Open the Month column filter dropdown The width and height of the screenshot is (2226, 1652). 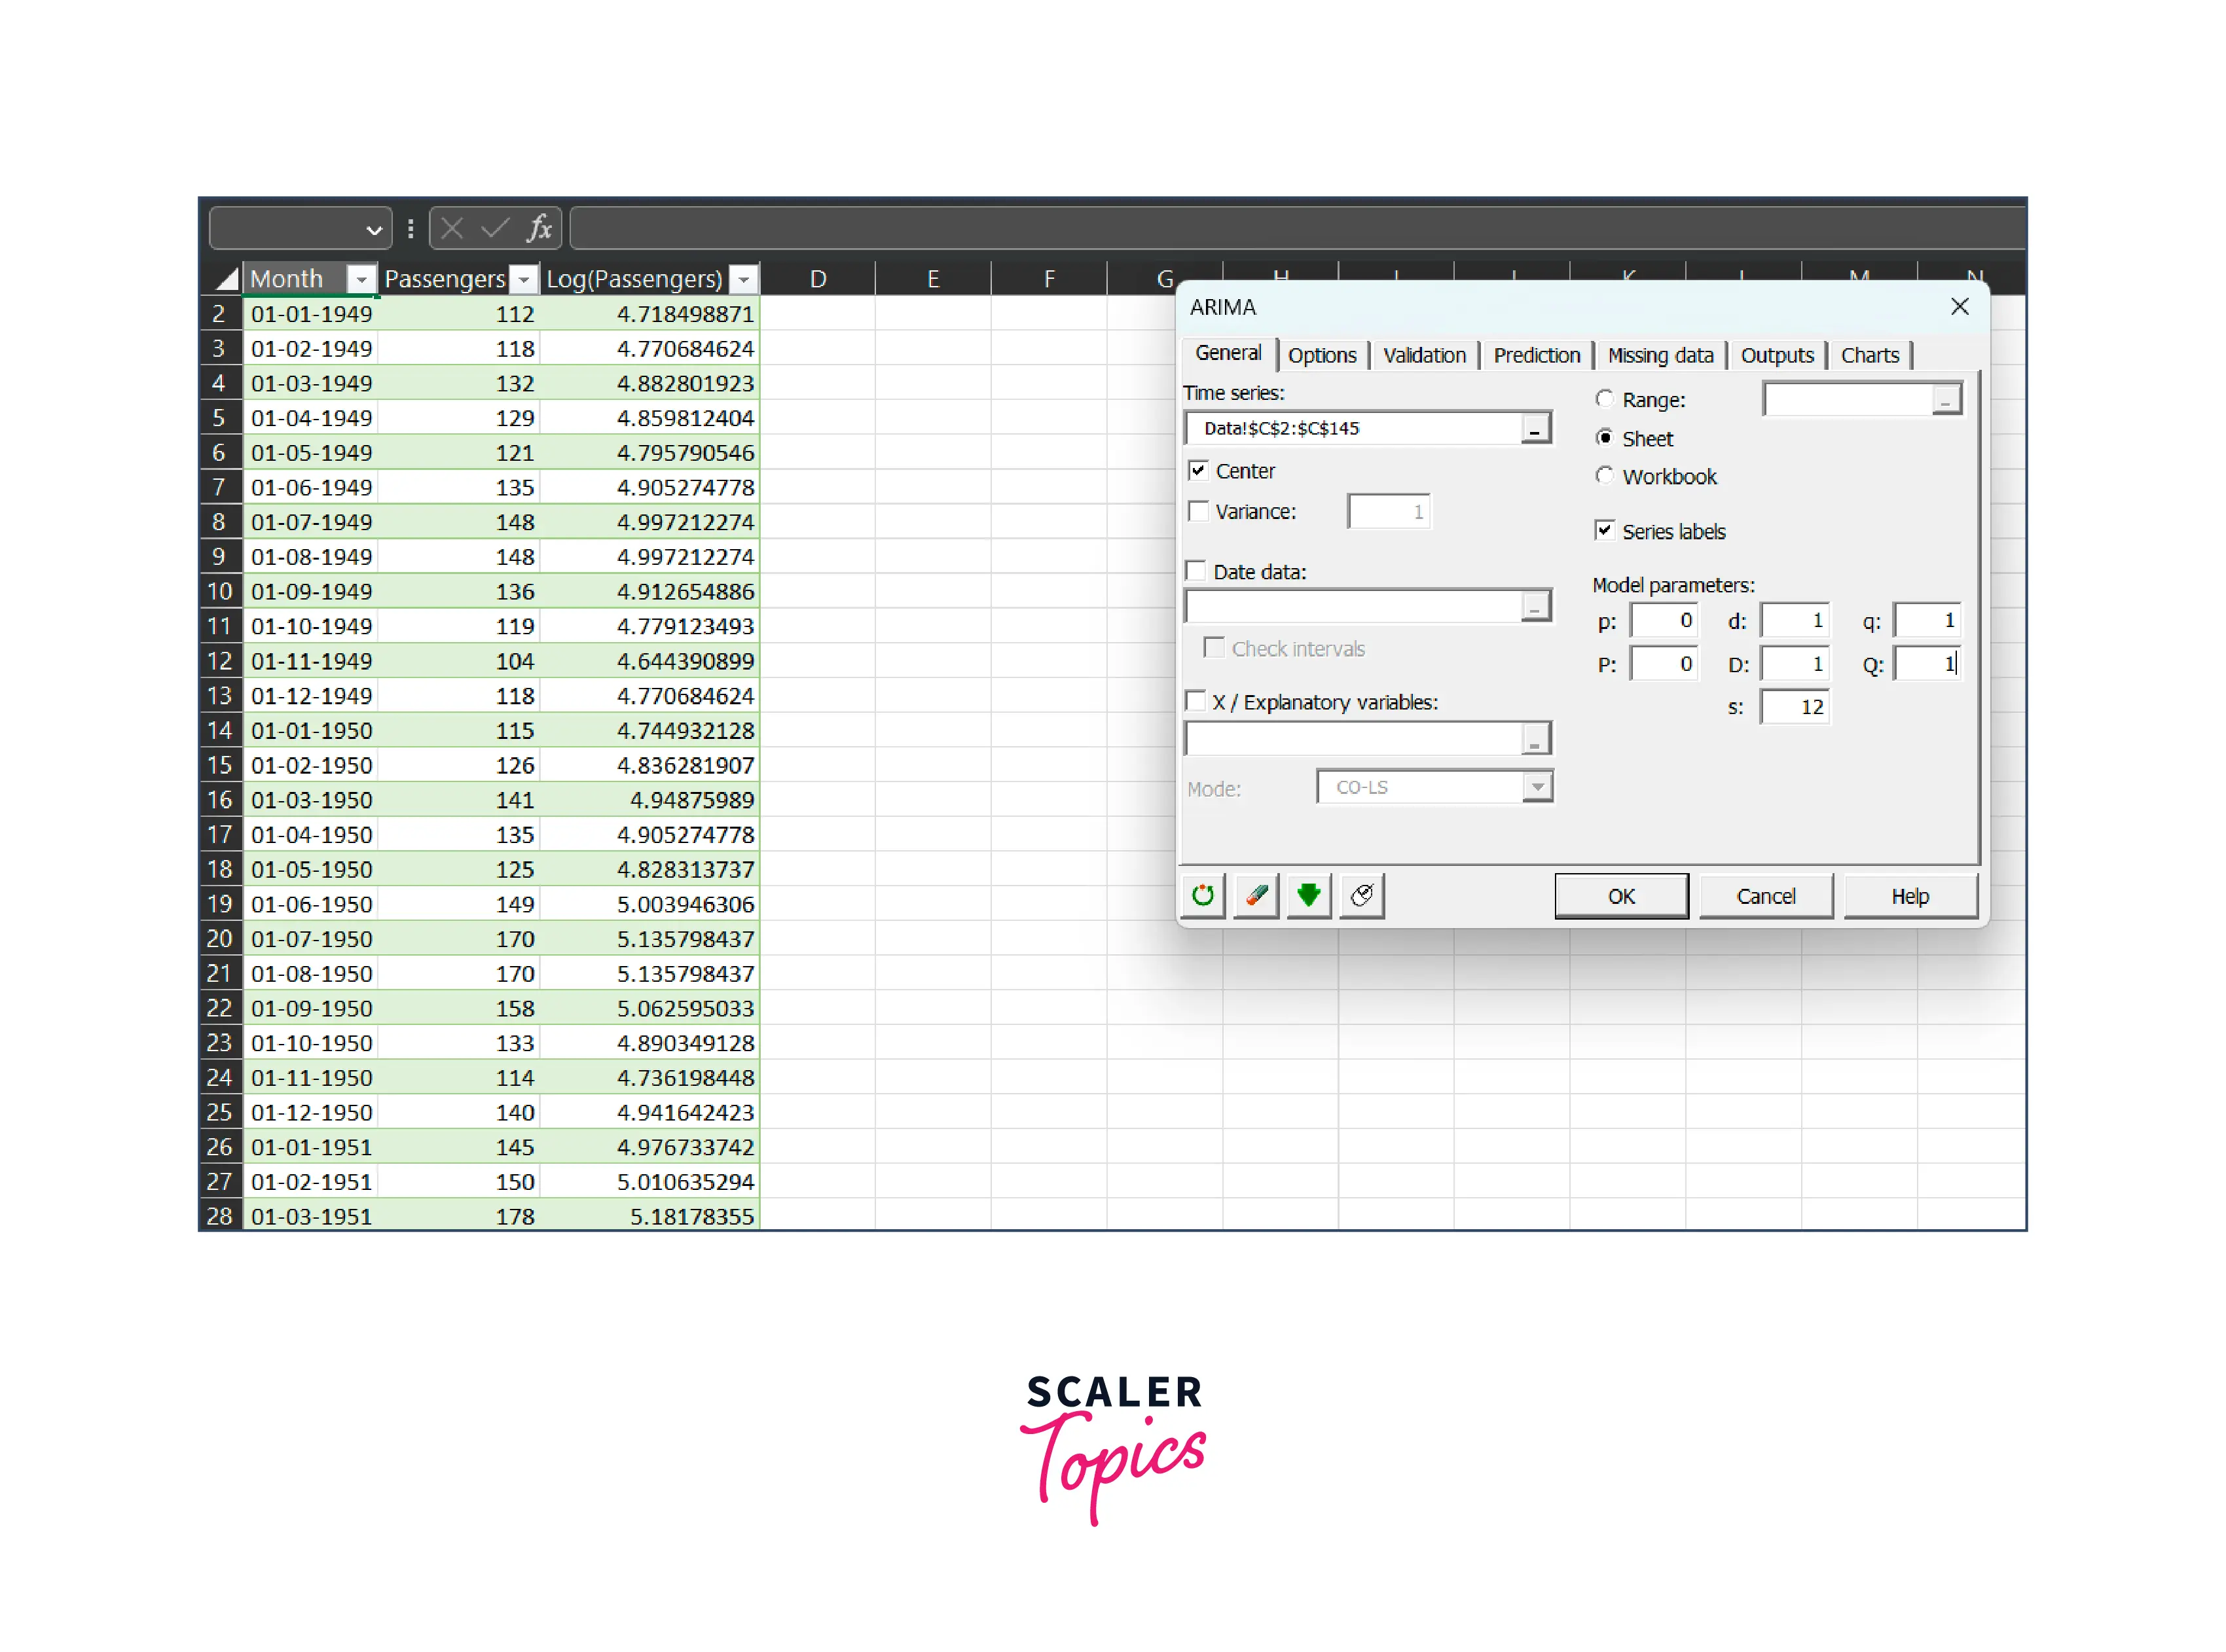[x=361, y=279]
